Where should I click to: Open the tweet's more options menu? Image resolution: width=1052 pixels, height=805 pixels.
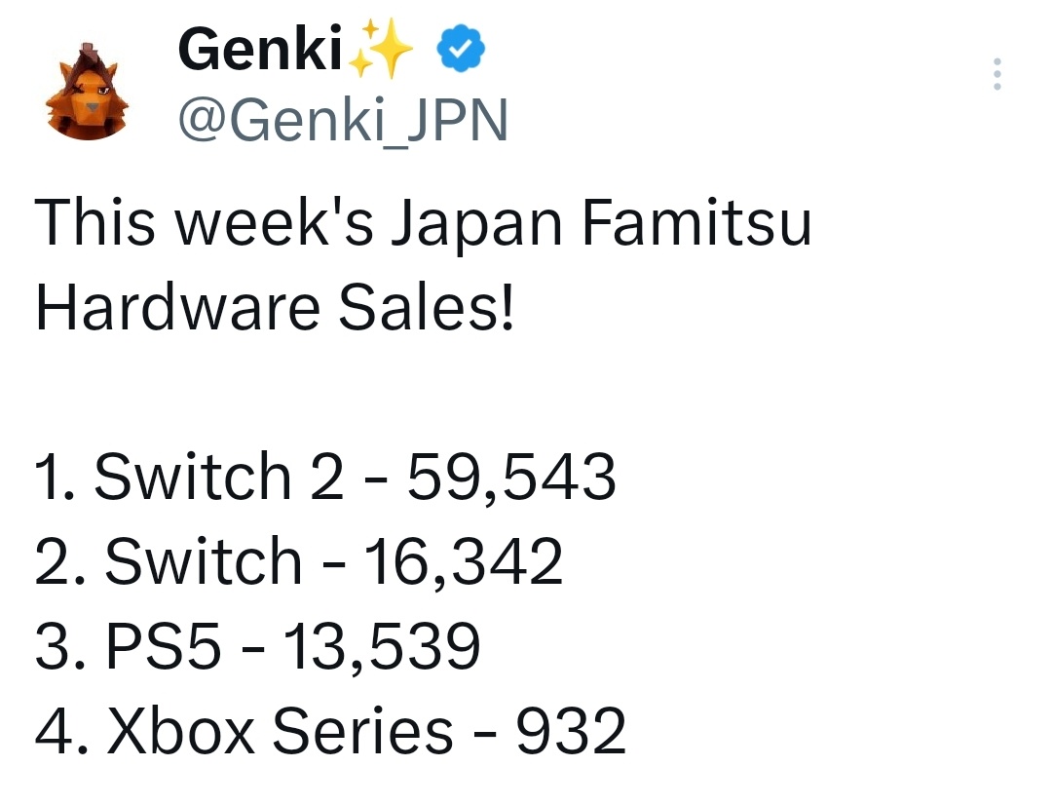coord(996,75)
